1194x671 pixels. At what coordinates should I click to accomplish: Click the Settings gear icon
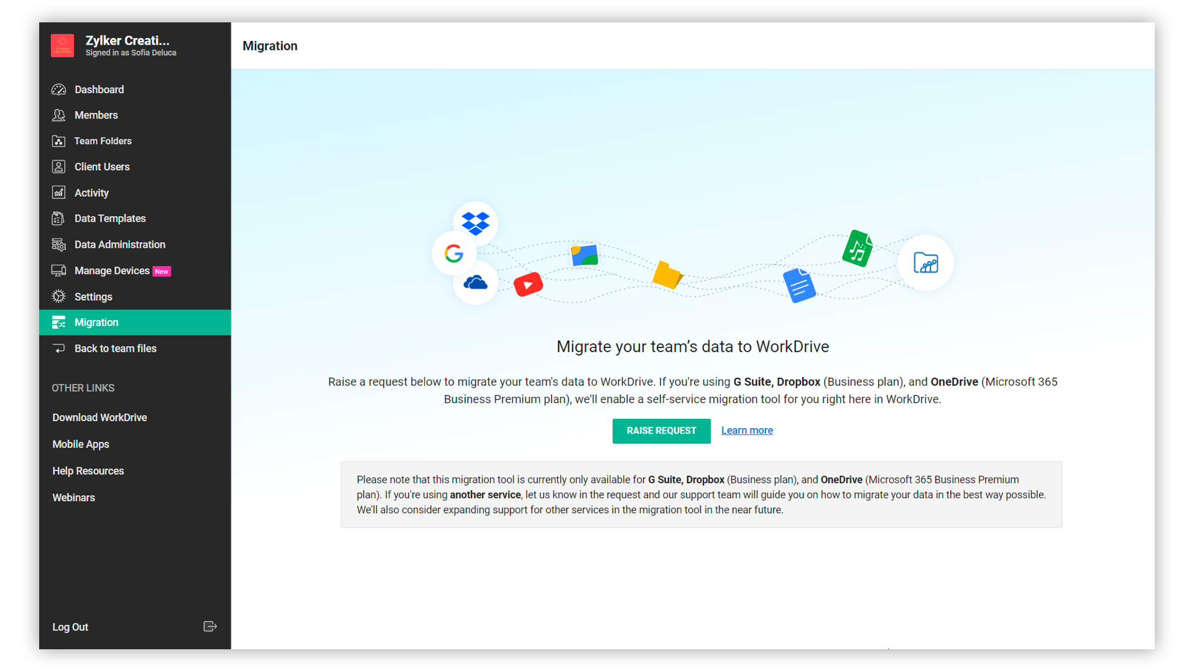pos(58,296)
